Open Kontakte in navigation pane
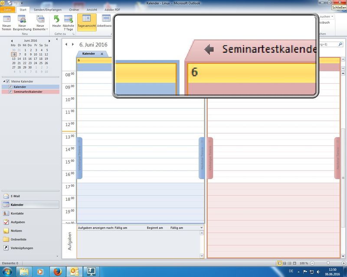The image size is (347, 277). tap(17, 213)
